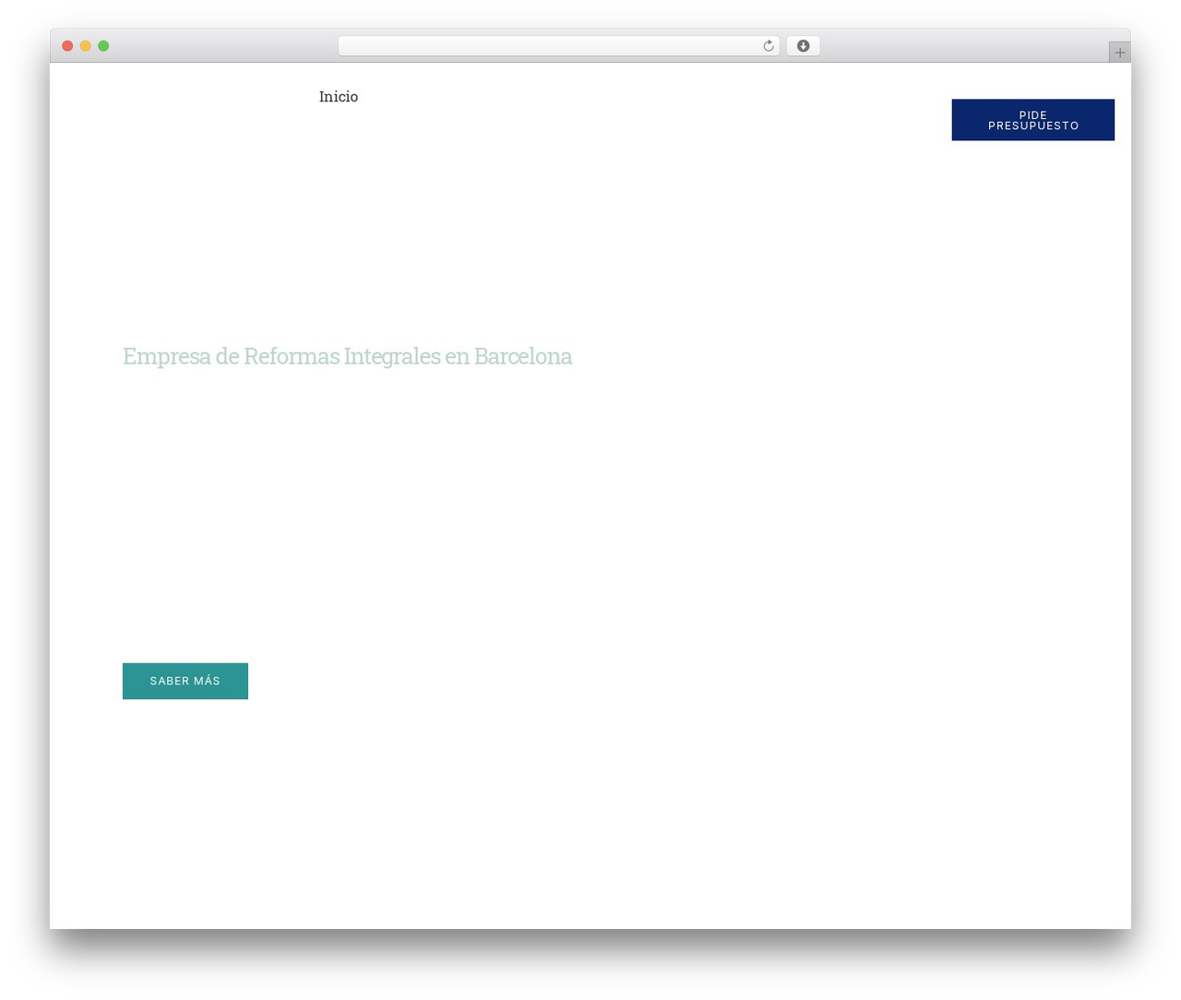Viewport: 1181px width, 1000px height.
Task: Add a new tab with plus button
Action: 1119,53
